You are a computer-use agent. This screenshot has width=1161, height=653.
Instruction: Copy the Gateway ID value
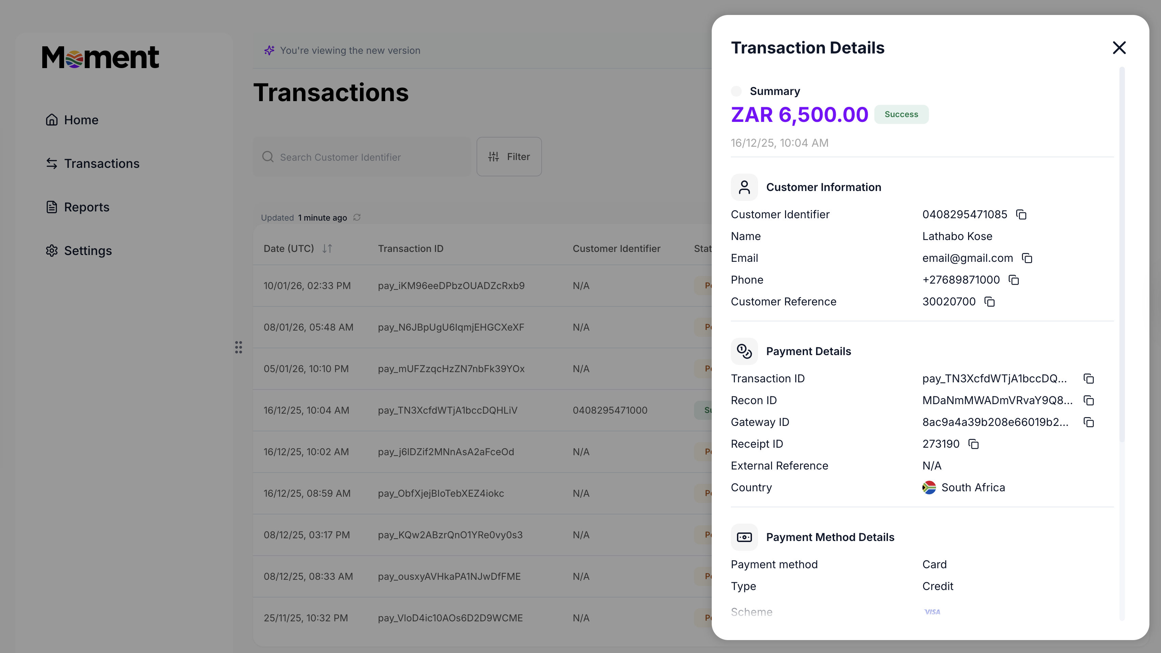tap(1089, 422)
